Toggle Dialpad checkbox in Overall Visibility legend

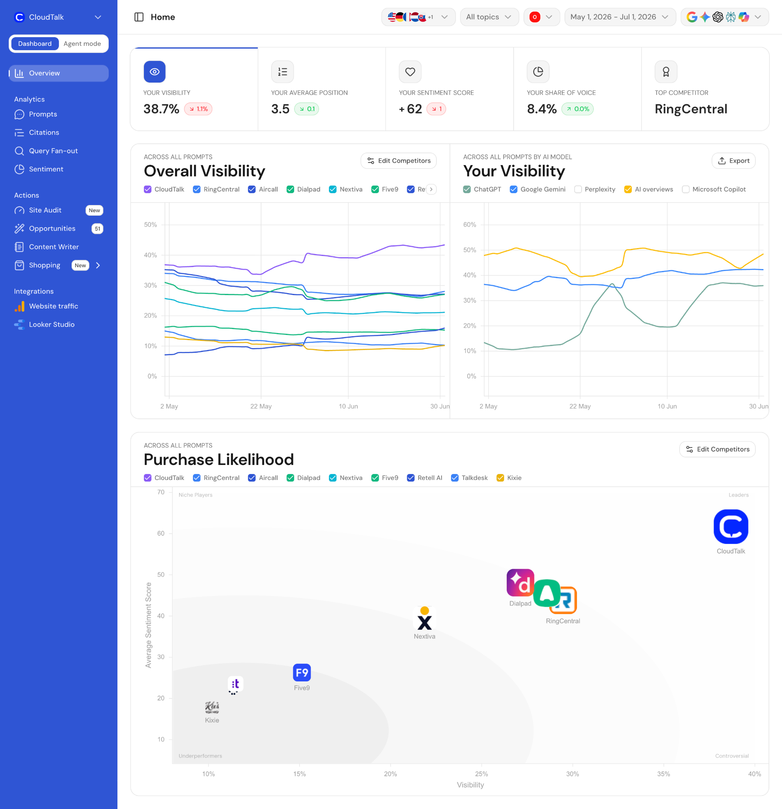pos(290,190)
